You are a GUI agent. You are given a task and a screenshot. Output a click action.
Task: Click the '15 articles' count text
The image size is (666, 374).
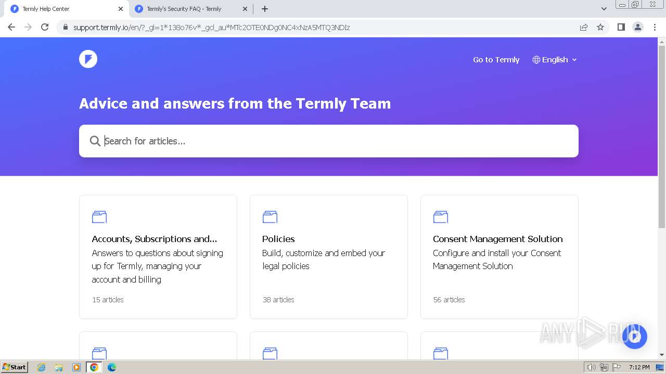[108, 300]
